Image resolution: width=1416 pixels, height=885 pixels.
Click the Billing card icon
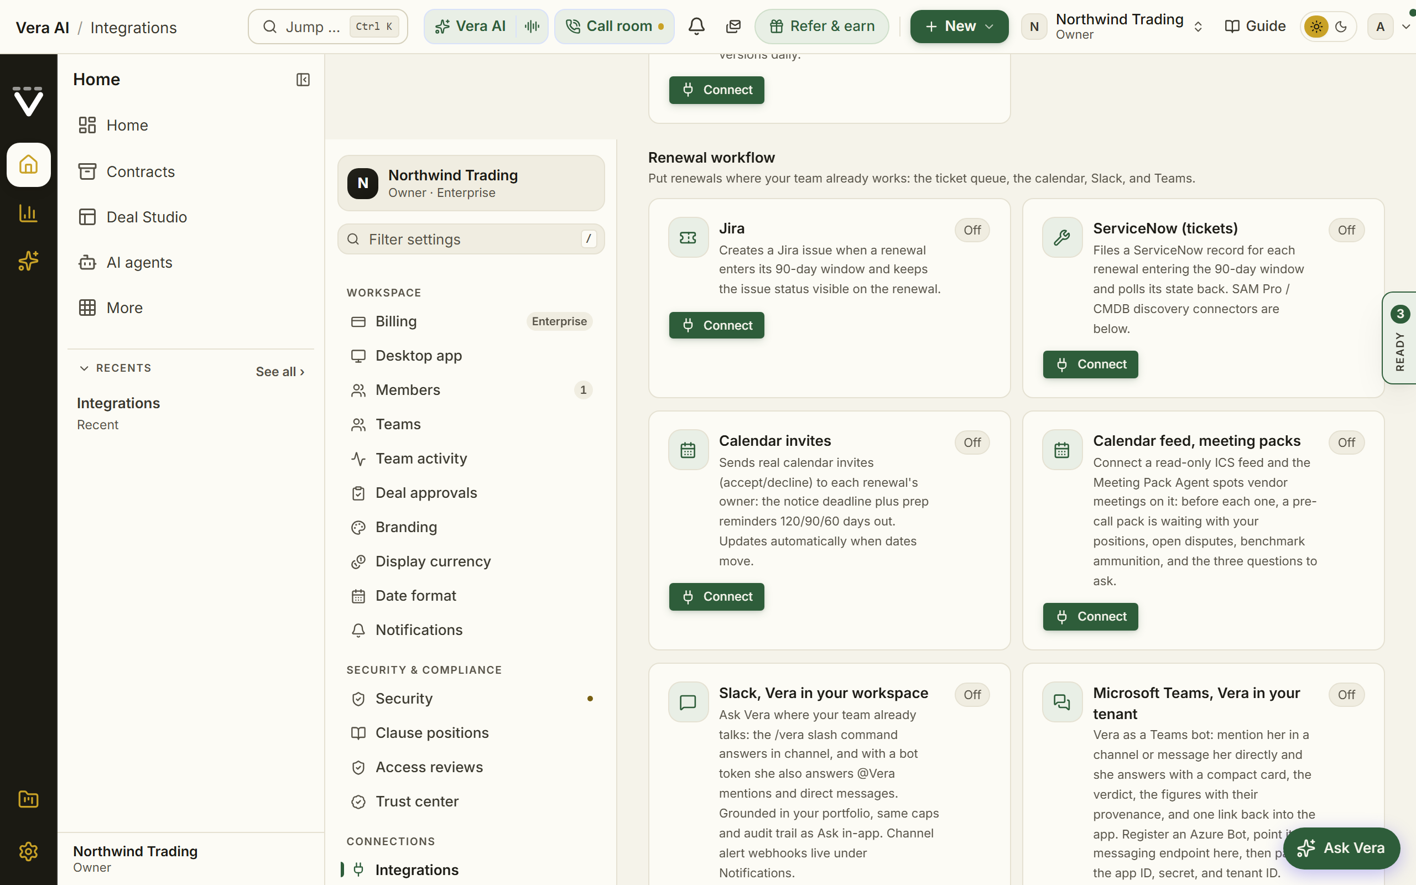[x=358, y=322]
